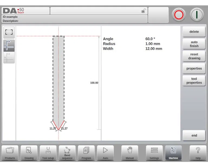Click the red stop button
This screenshot has height=167, width=208.
[179, 15]
